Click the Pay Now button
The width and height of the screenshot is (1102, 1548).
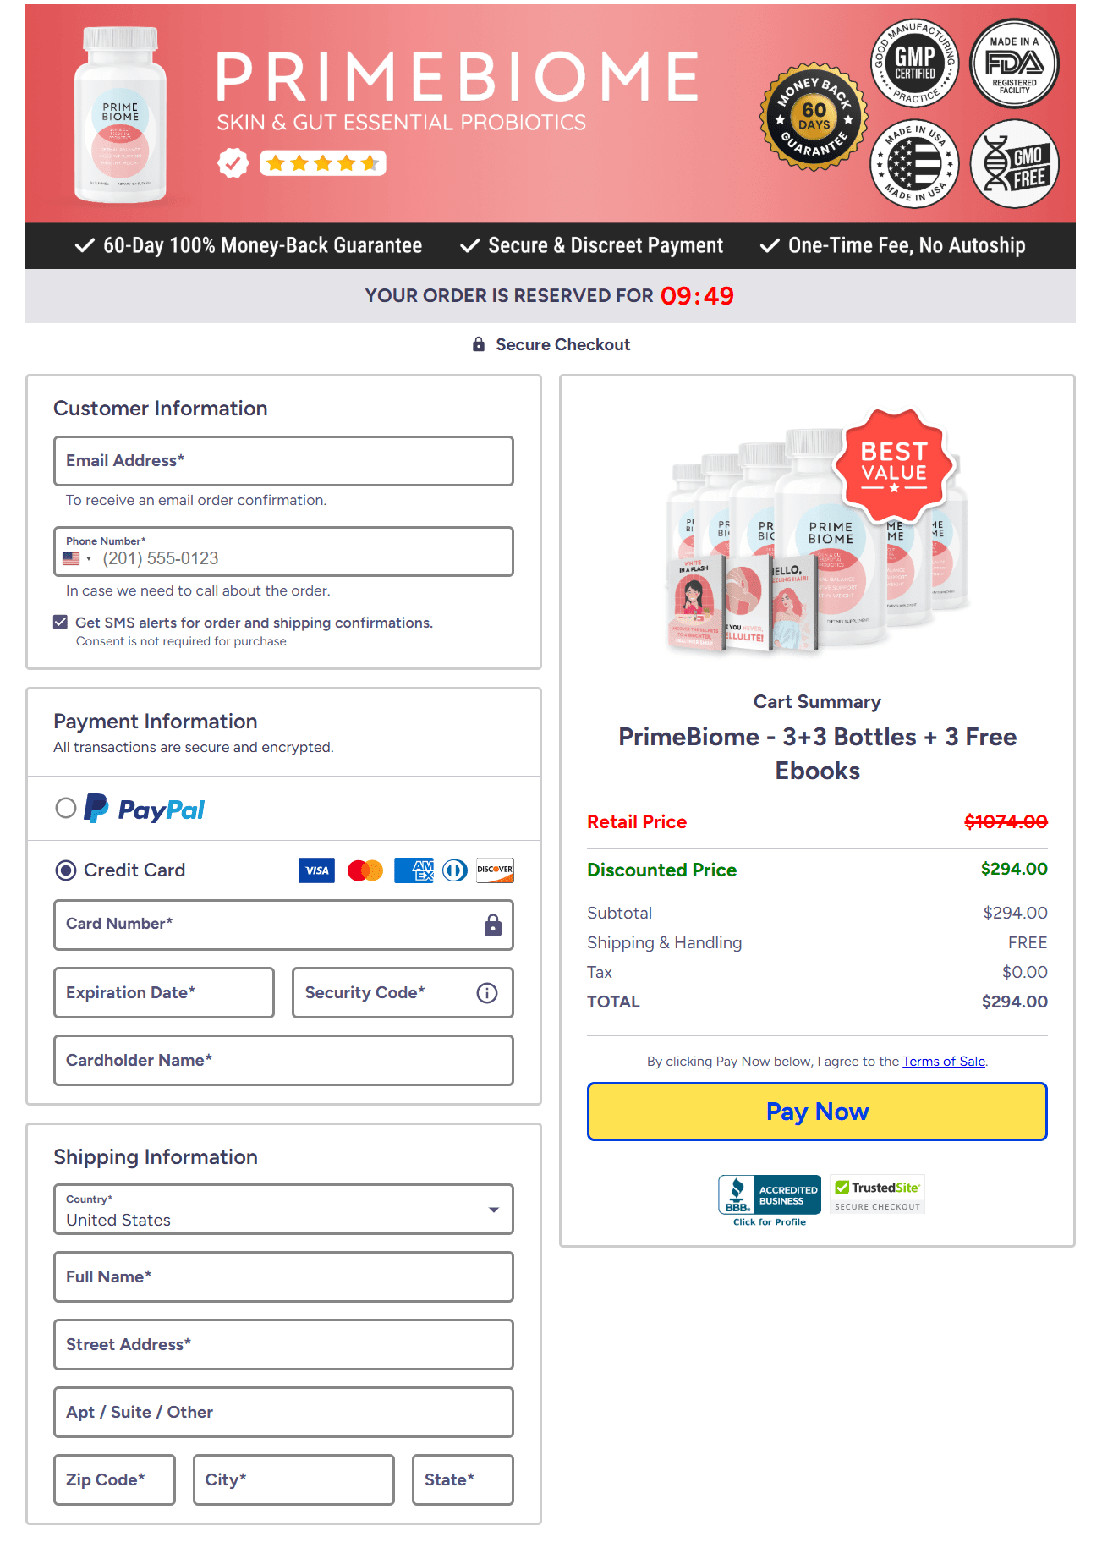pyautogui.click(x=817, y=1112)
